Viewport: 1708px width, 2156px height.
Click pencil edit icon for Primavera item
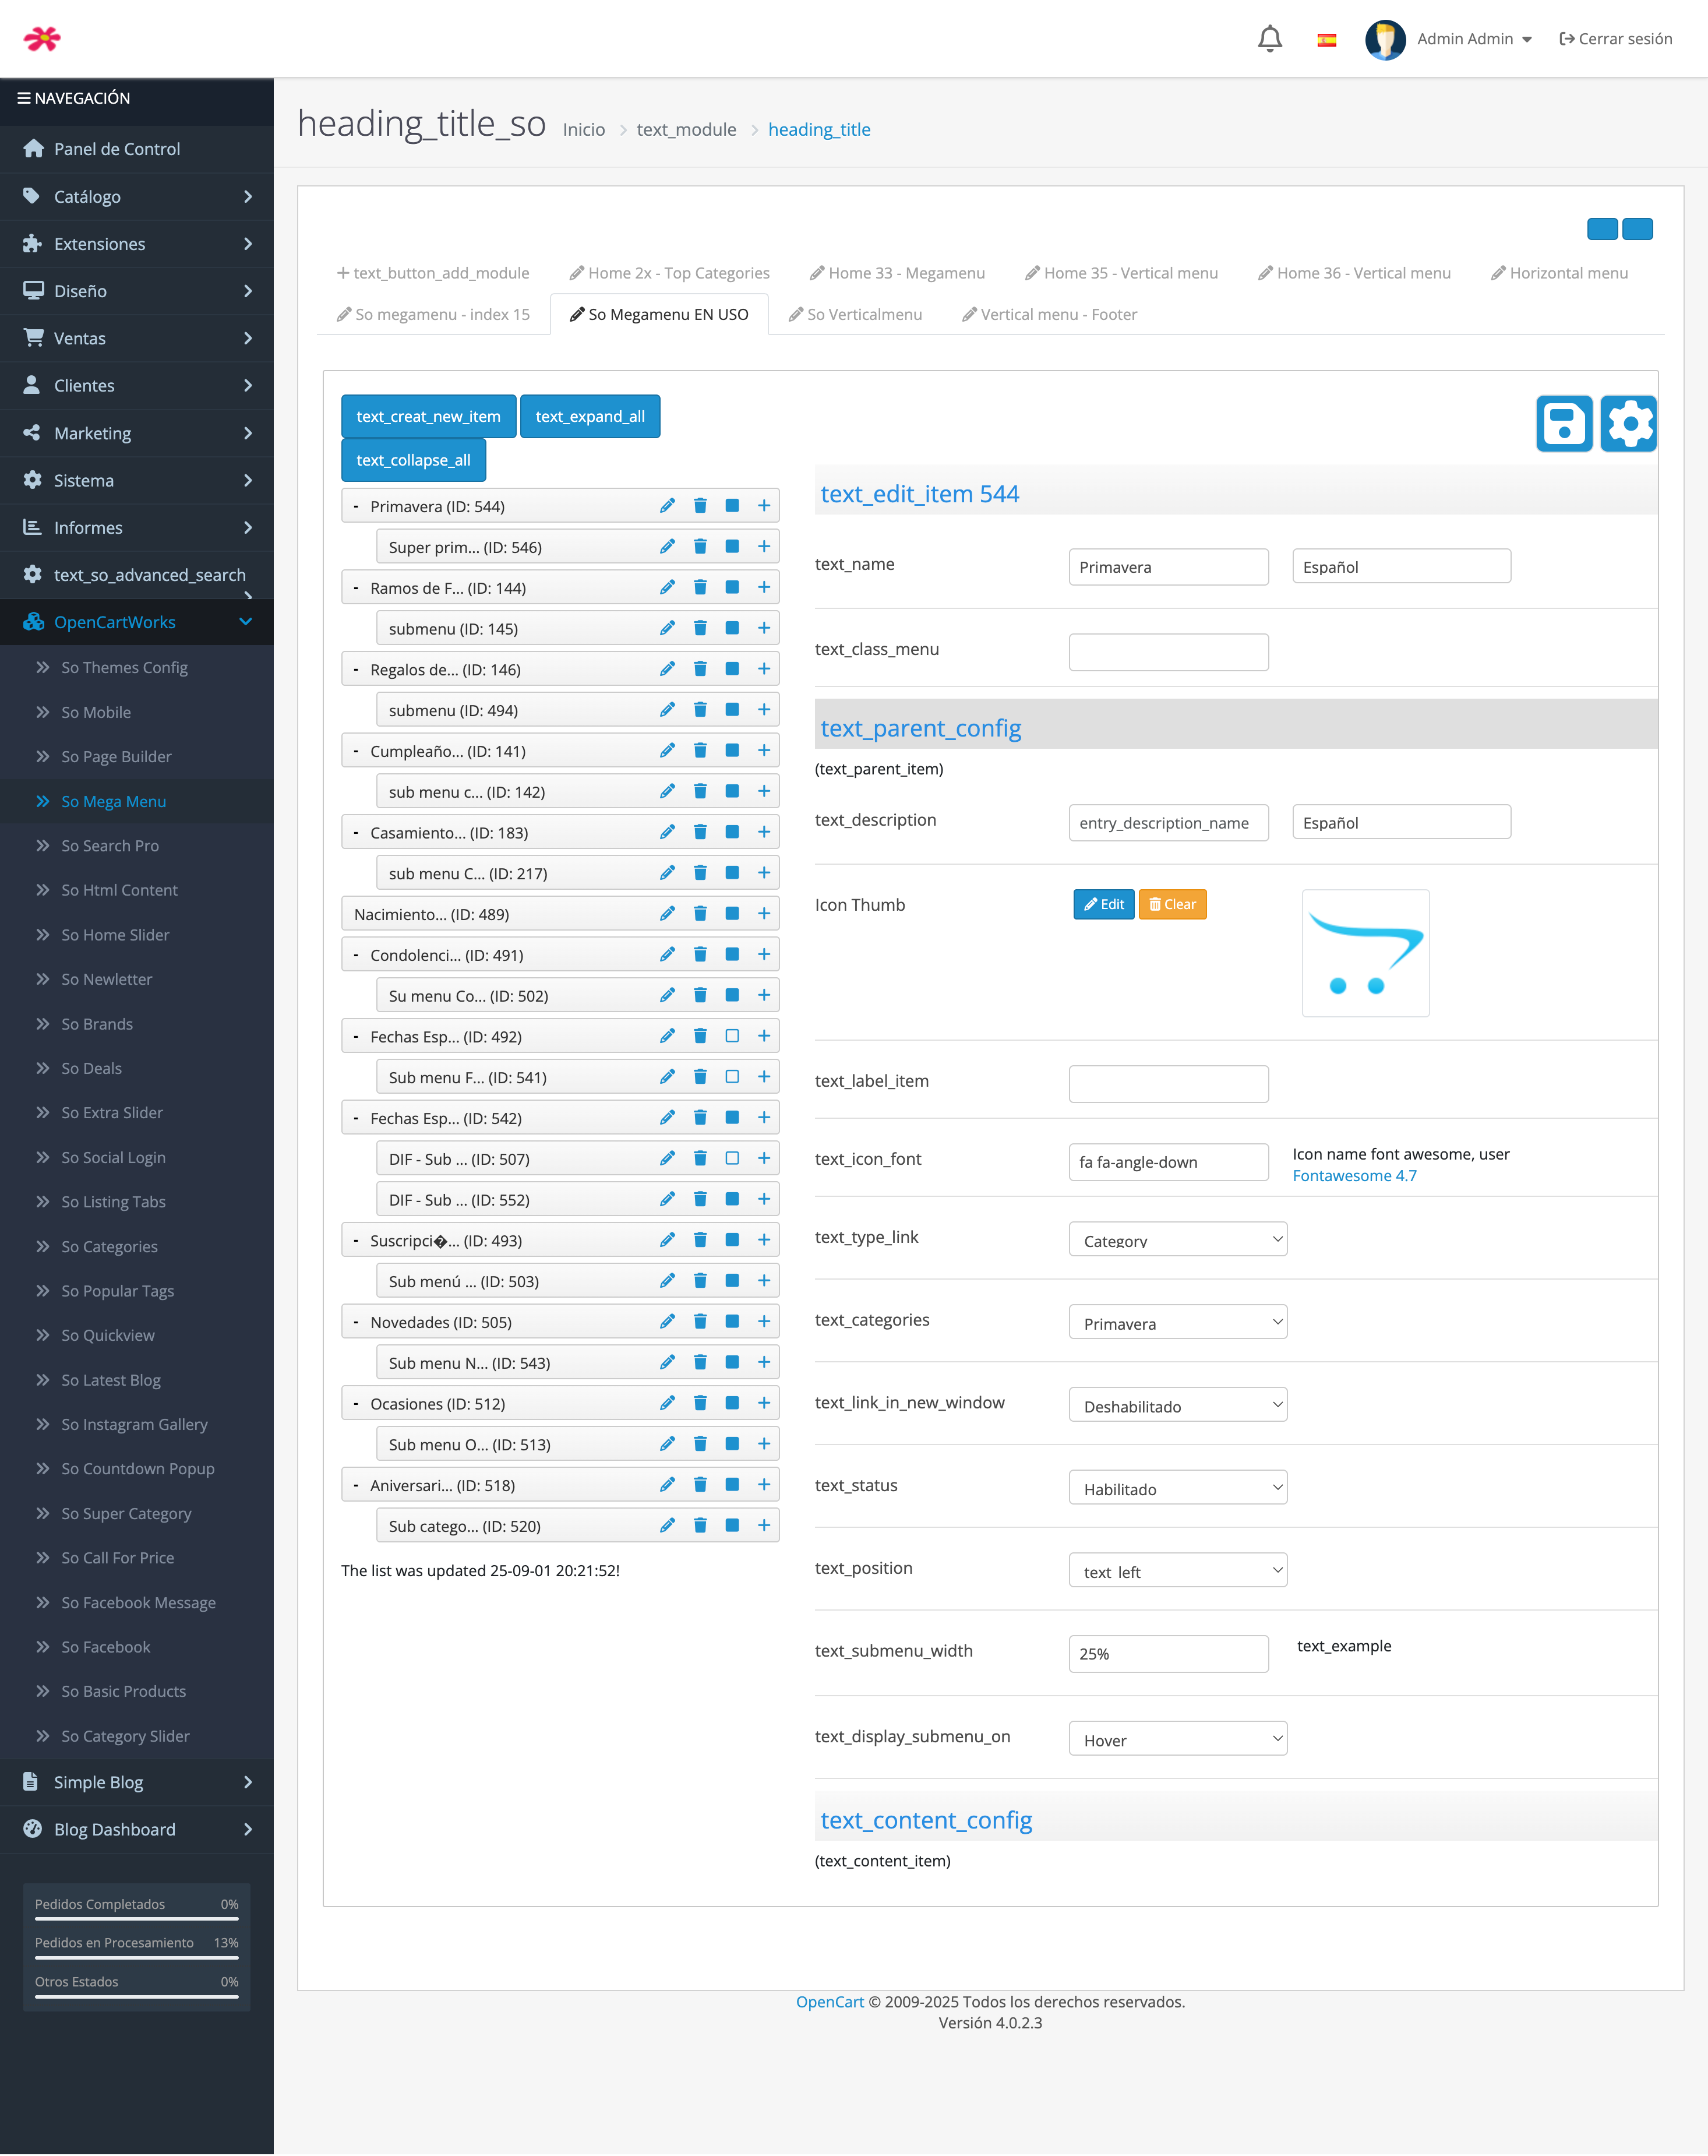tap(667, 506)
